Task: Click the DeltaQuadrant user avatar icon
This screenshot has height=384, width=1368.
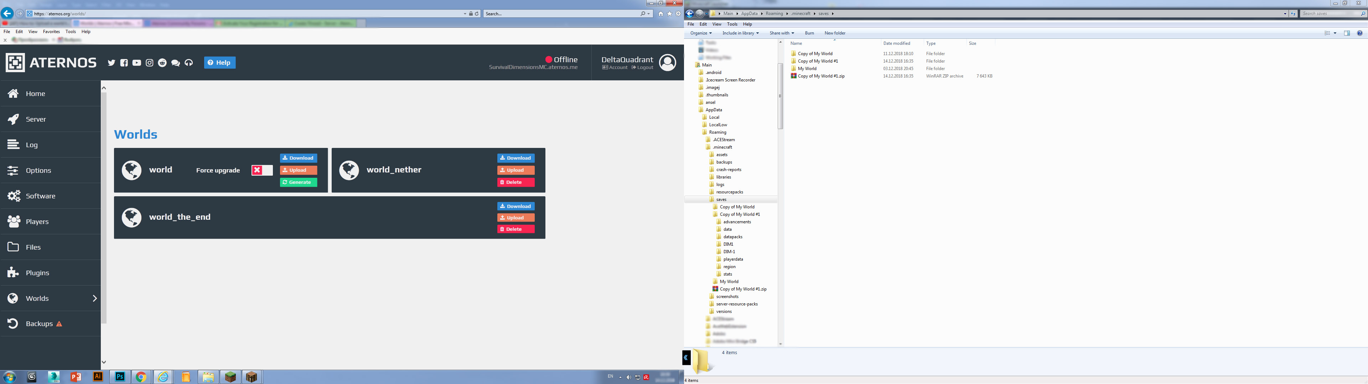Action: (668, 63)
